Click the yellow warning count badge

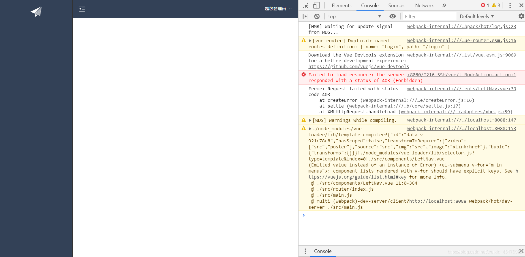(496, 5)
